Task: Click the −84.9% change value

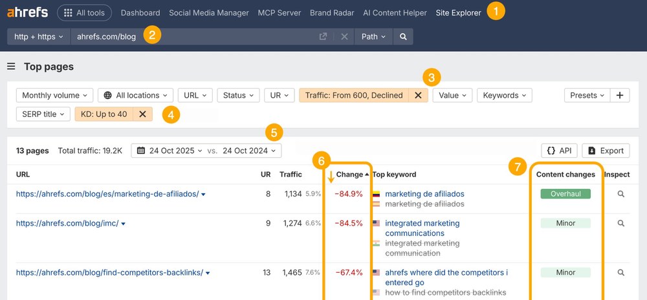Action: point(349,194)
